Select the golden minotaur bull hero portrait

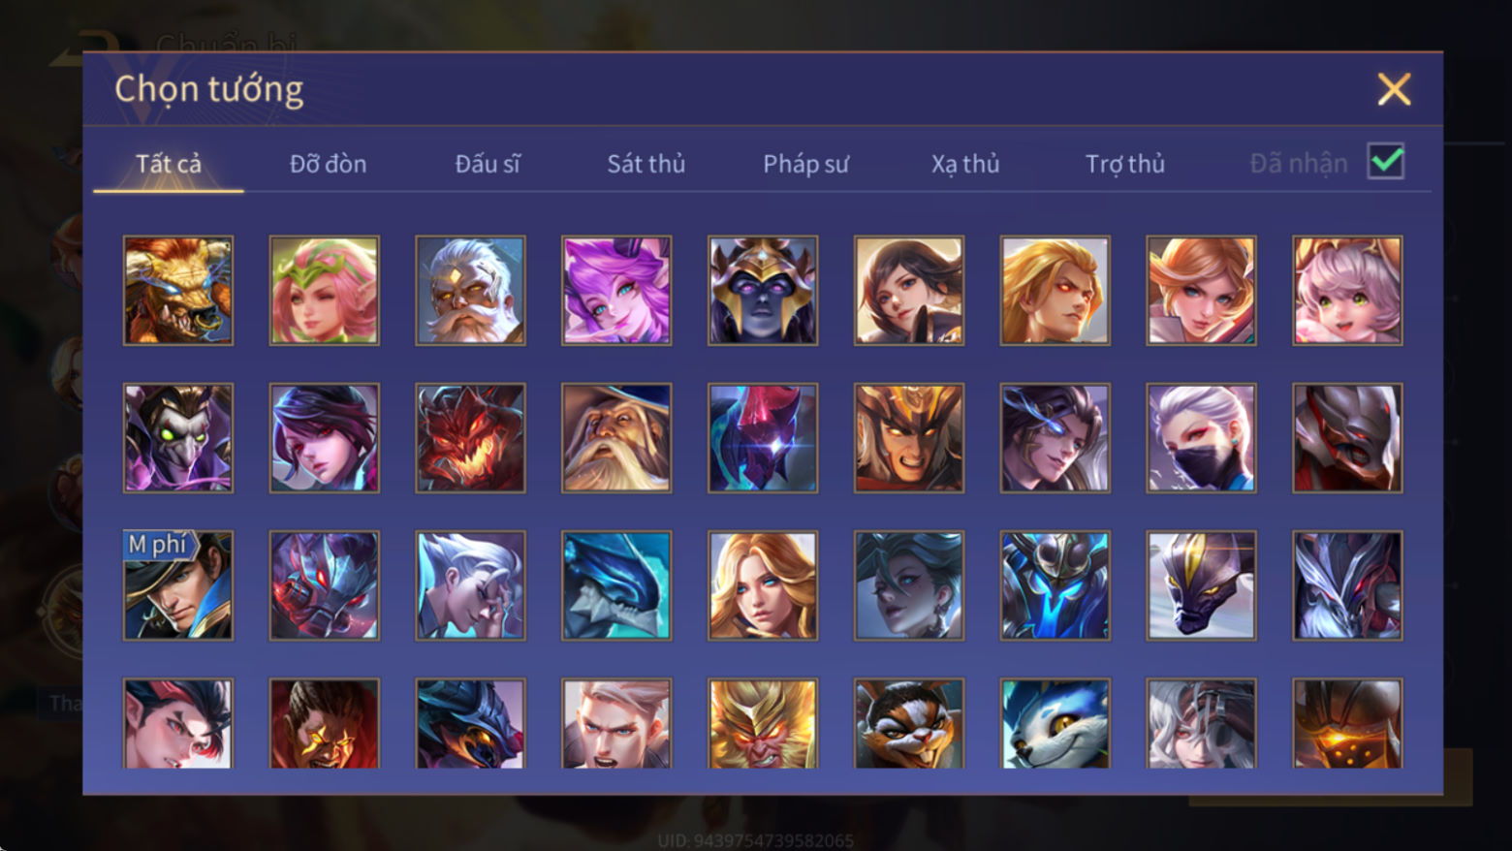(178, 291)
